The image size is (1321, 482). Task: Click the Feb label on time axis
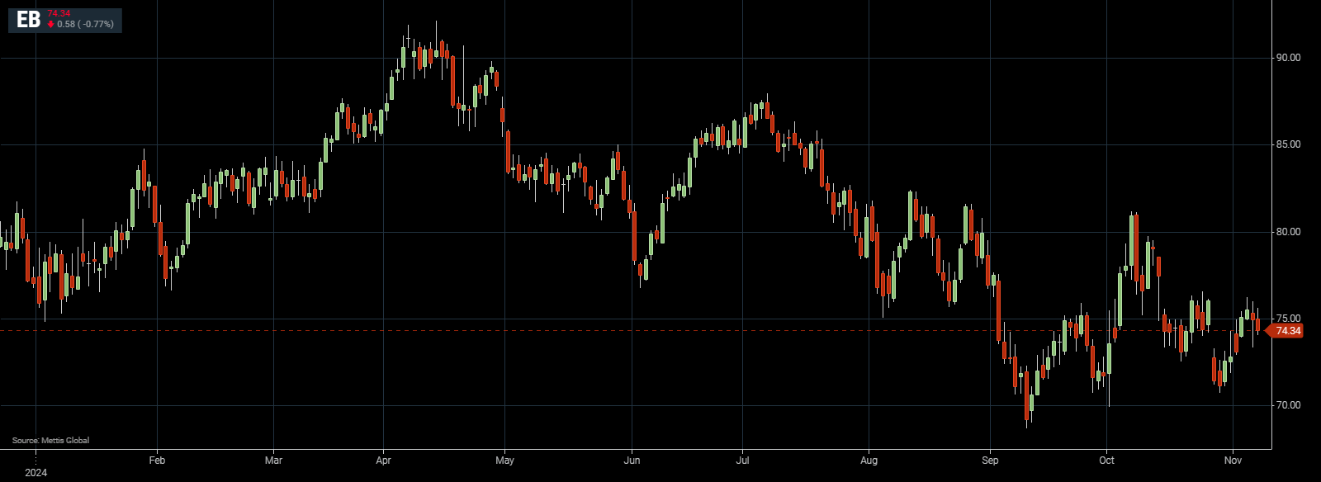157,461
